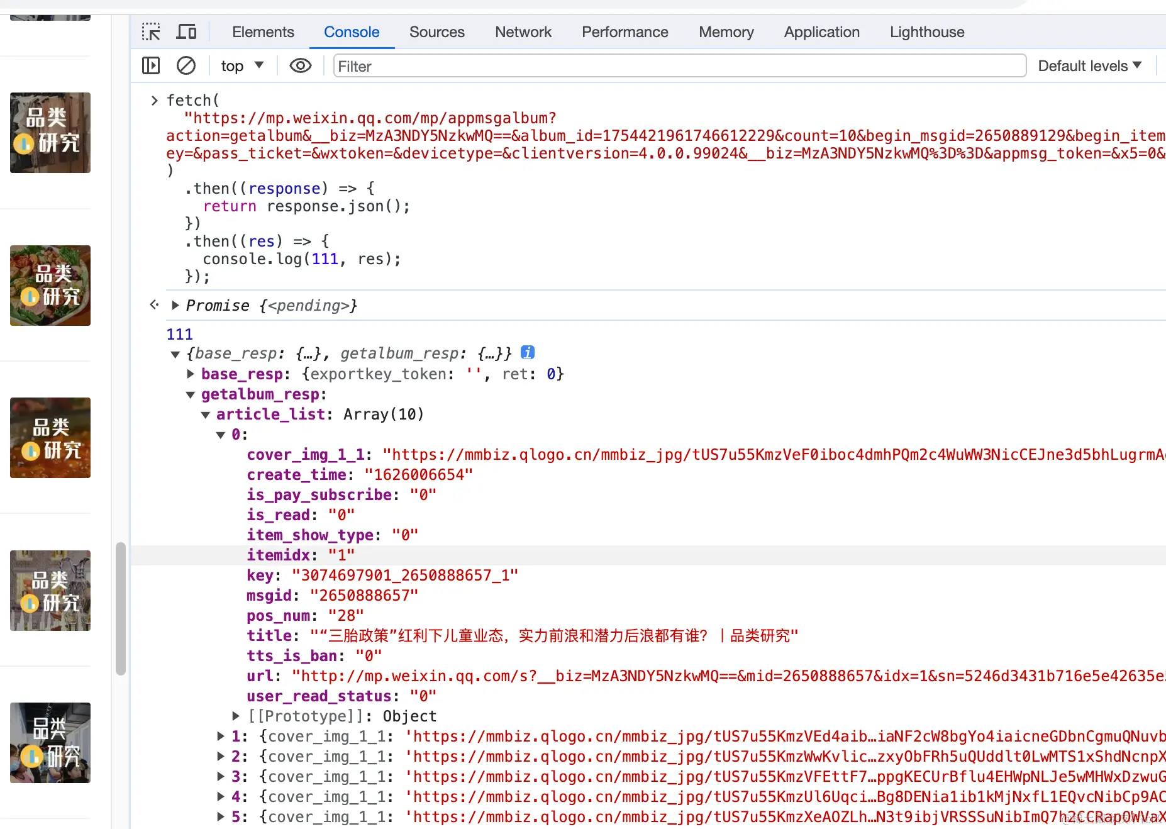Viewport: 1166px width, 829px height.
Task: Open the first 品类研究 article thumbnail
Action: point(50,133)
